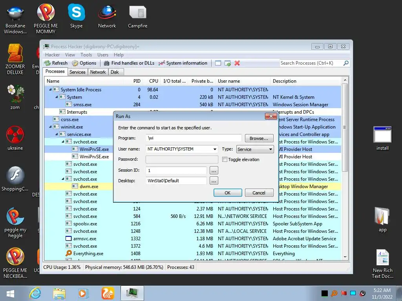Open the Skype desktop icon
Image resolution: width=402 pixels, height=301 pixels.
tap(77, 16)
